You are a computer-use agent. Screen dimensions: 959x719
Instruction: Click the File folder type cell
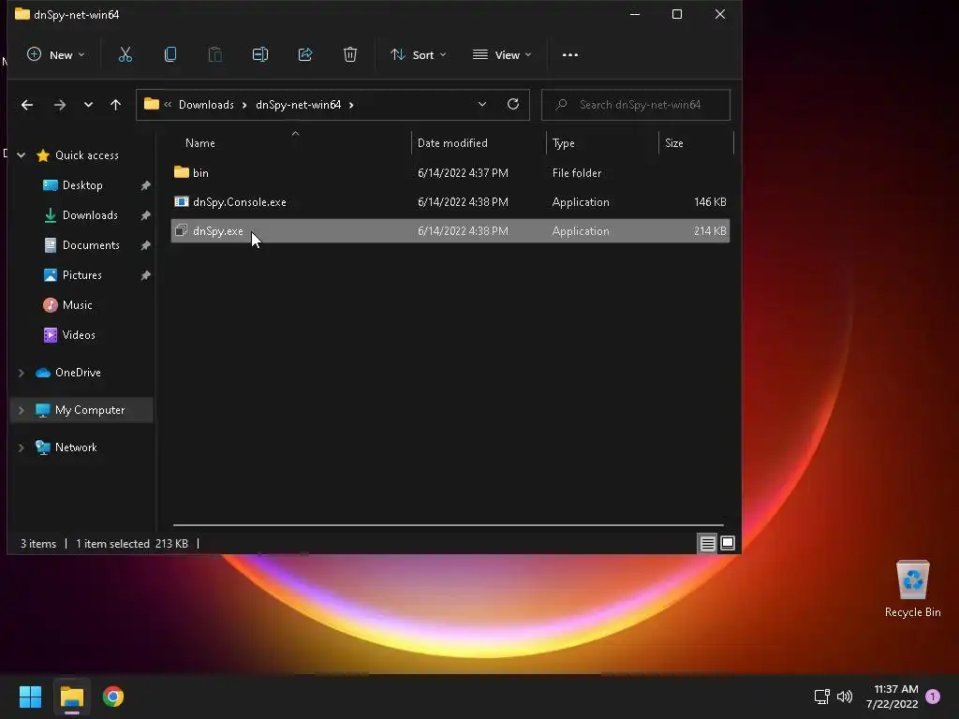(577, 173)
